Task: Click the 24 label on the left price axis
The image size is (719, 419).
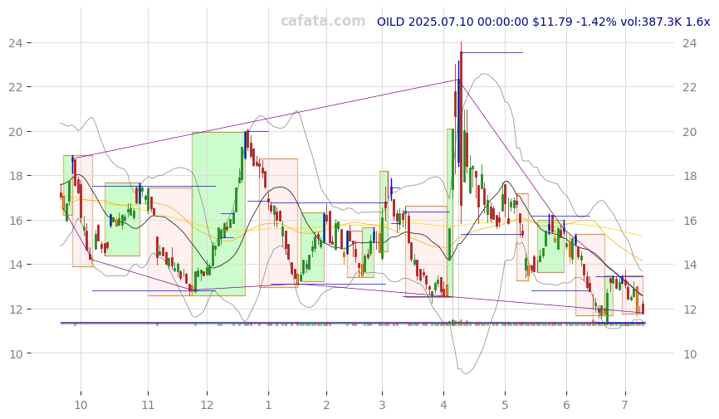Action: pos(15,43)
